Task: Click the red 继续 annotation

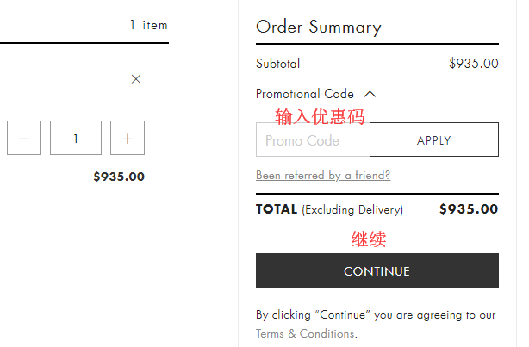Action: pos(369,239)
